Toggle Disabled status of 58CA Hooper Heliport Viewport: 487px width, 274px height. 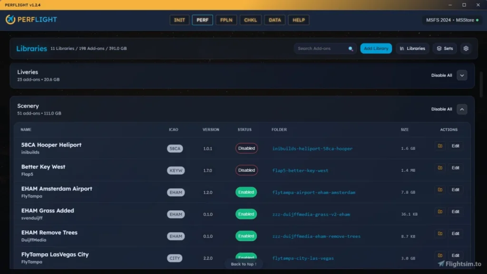[246, 148]
